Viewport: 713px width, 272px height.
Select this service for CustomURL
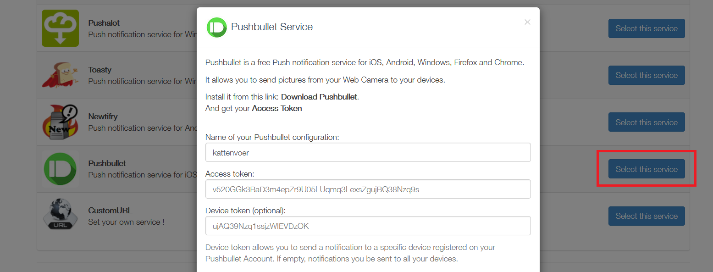[x=647, y=216]
